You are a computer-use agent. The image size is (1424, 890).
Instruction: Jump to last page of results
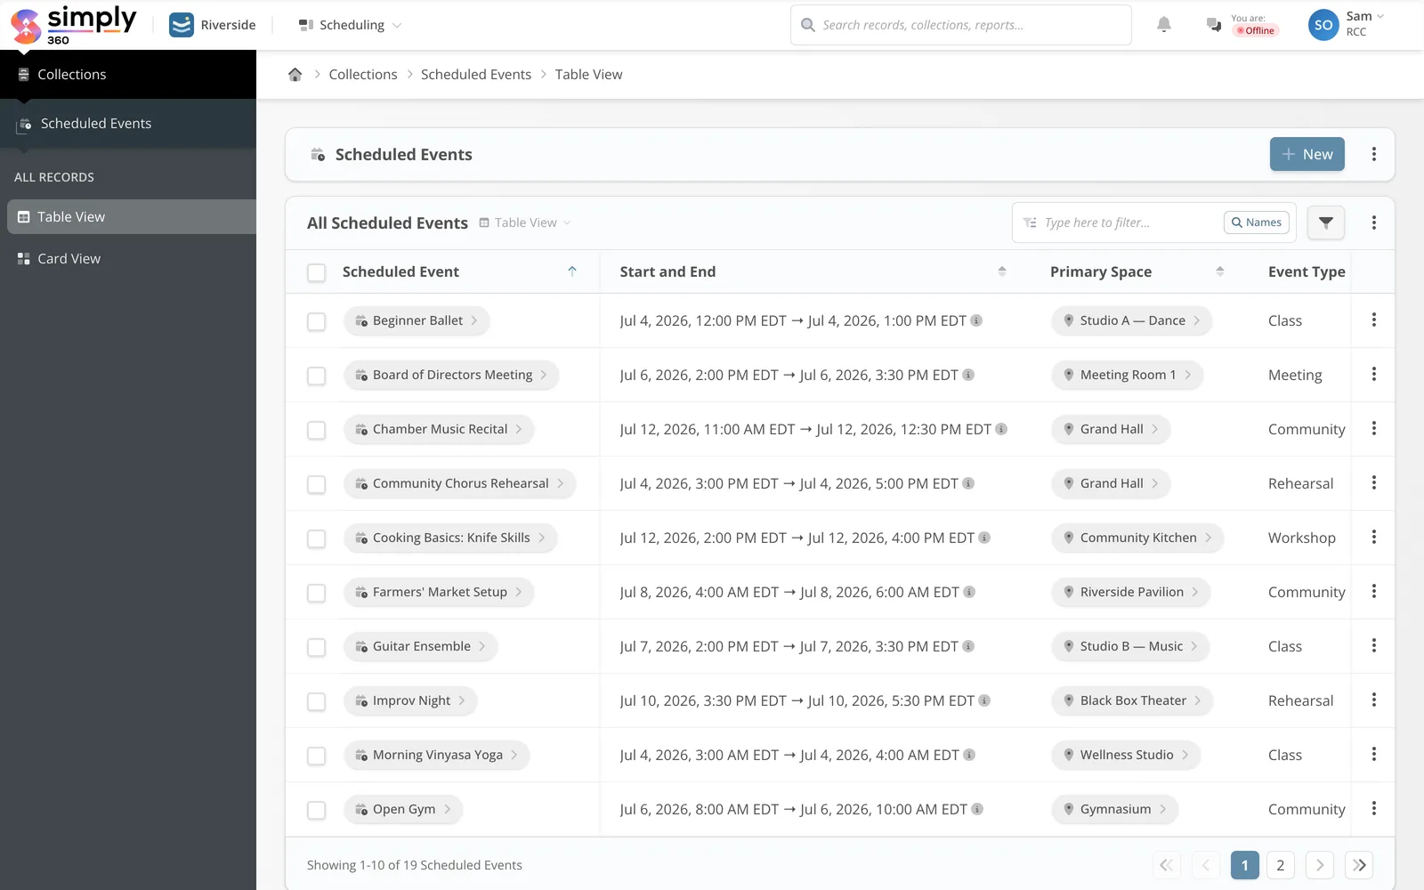1359,865
